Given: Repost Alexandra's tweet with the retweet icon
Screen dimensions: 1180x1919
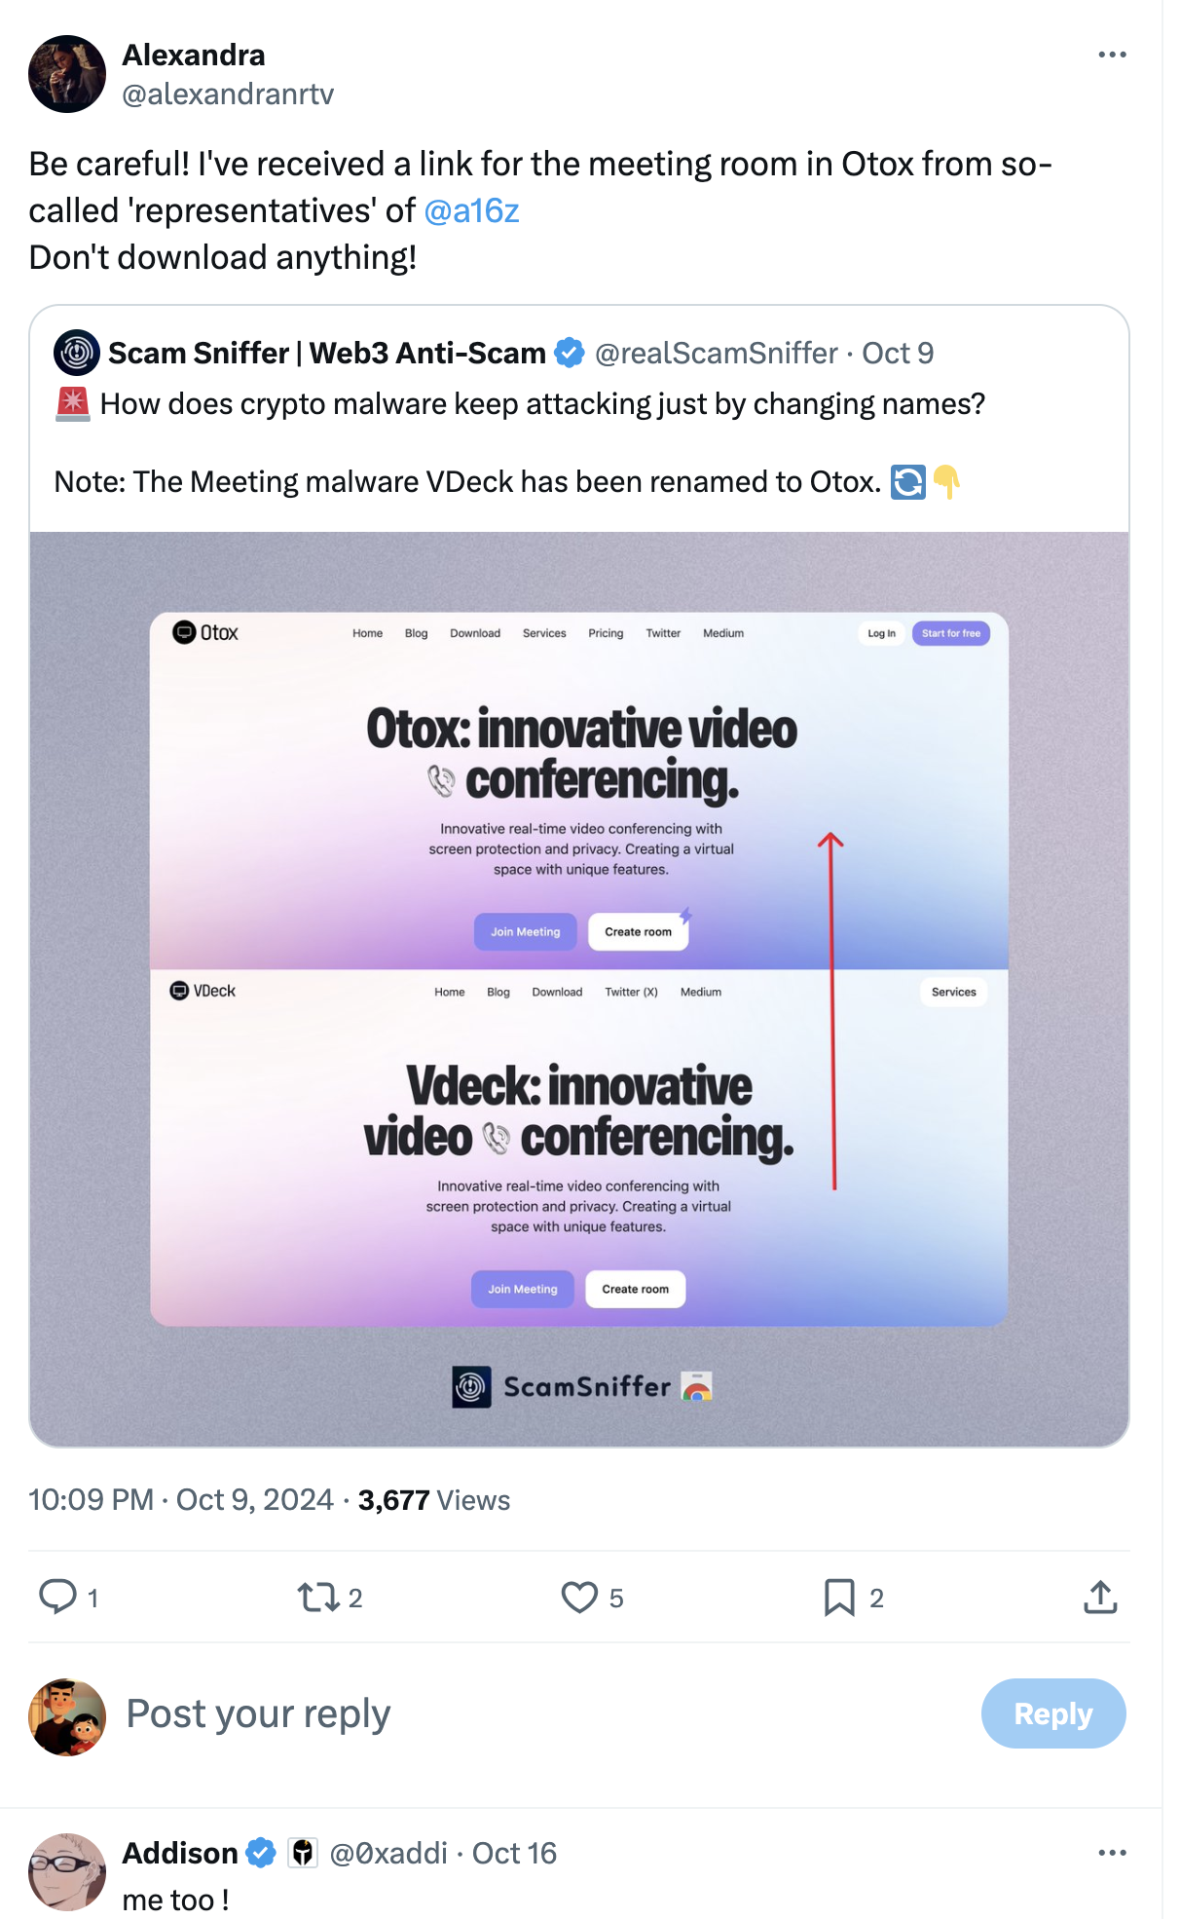Looking at the screenshot, I should pyautogui.click(x=318, y=1597).
